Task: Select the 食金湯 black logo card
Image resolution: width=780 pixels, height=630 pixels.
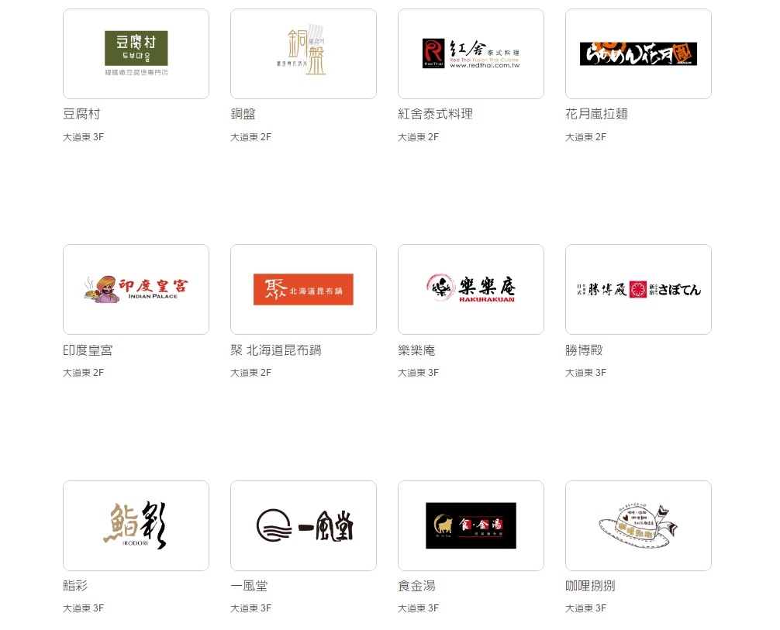Action: [471, 525]
